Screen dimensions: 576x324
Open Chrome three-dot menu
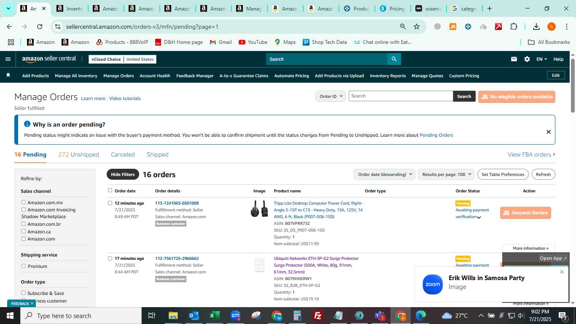566,27
